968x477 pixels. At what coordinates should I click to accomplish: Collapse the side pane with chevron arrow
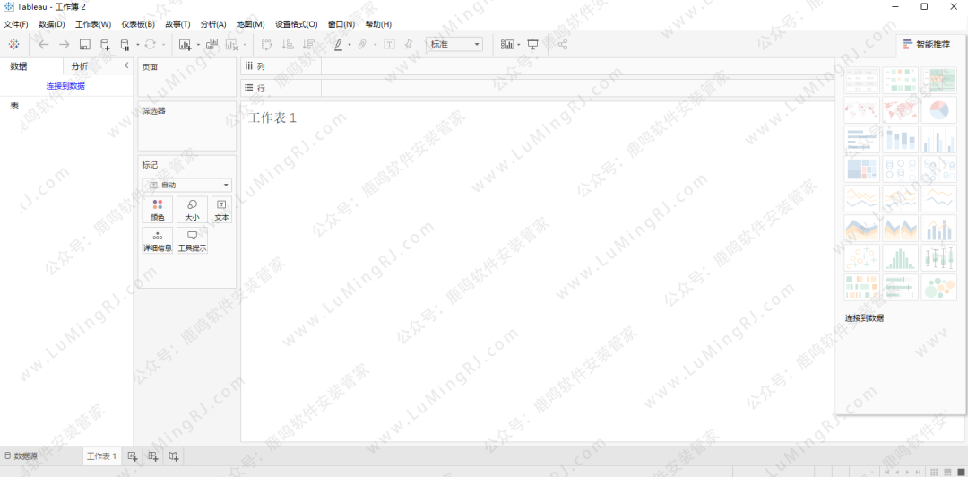(x=126, y=65)
